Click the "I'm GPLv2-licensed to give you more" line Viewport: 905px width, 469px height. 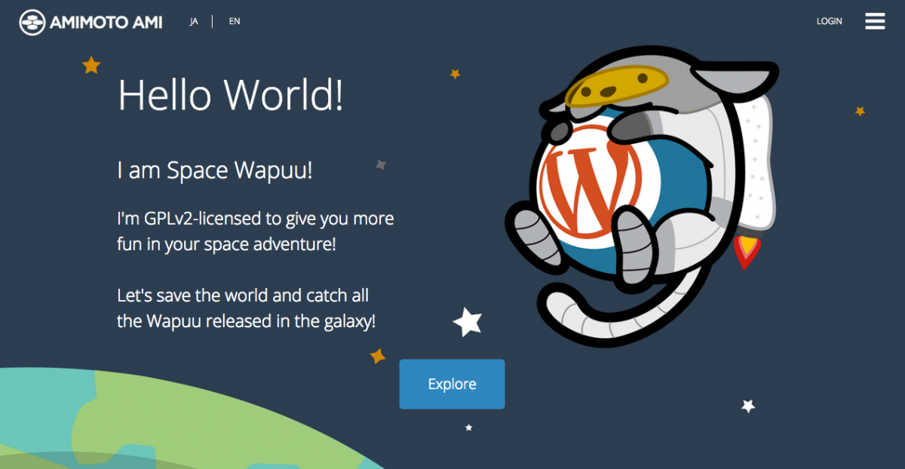point(256,219)
